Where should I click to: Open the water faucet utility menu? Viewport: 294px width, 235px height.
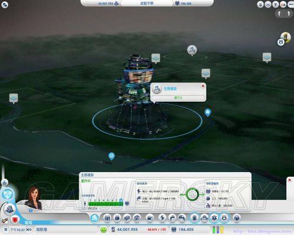172,218
